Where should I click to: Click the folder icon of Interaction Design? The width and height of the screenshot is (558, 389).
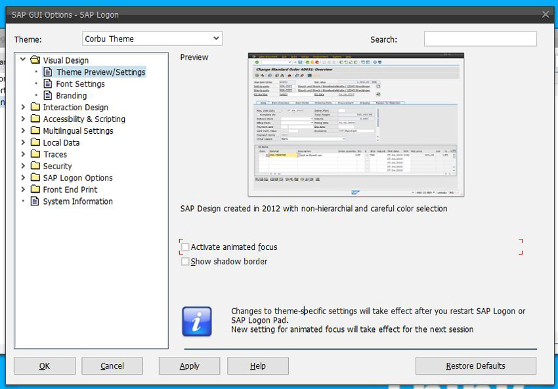(35, 107)
